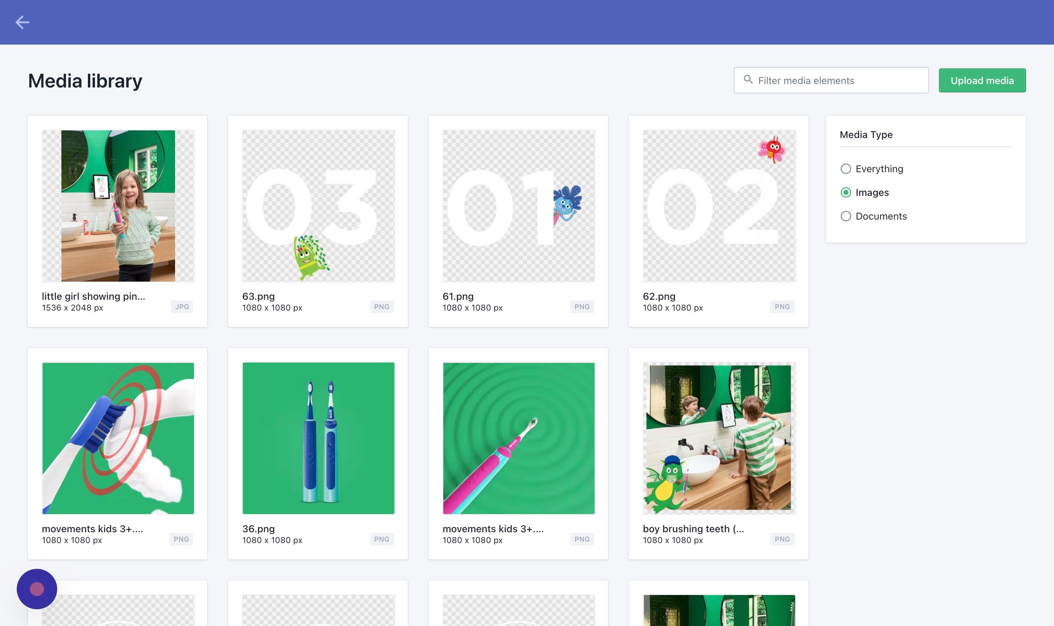The height and width of the screenshot is (626, 1054).
Task: Open the 62.png thumbnail
Action: (719, 206)
